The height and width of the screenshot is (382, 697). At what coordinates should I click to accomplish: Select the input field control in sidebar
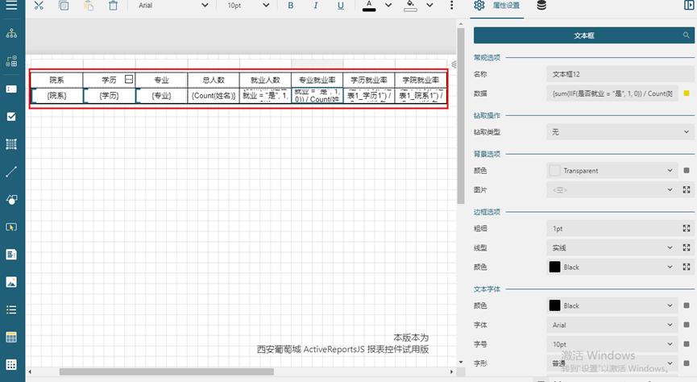point(11,226)
